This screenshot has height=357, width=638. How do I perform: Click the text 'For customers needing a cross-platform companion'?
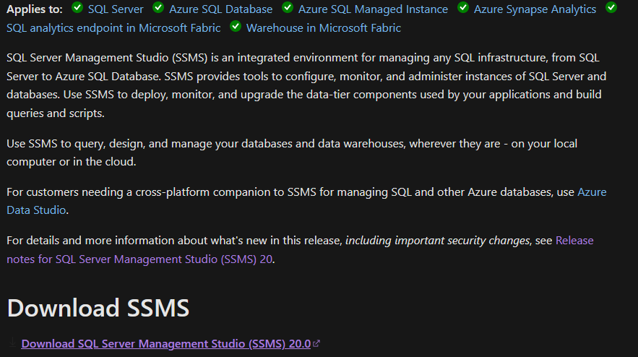tap(145, 192)
